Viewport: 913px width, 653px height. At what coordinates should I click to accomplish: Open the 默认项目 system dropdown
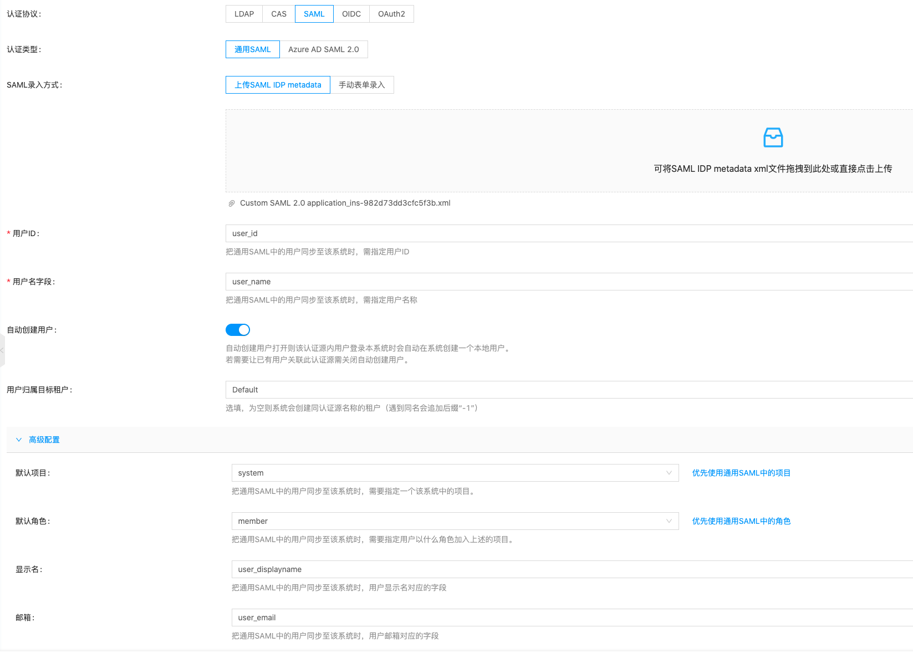click(455, 473)
